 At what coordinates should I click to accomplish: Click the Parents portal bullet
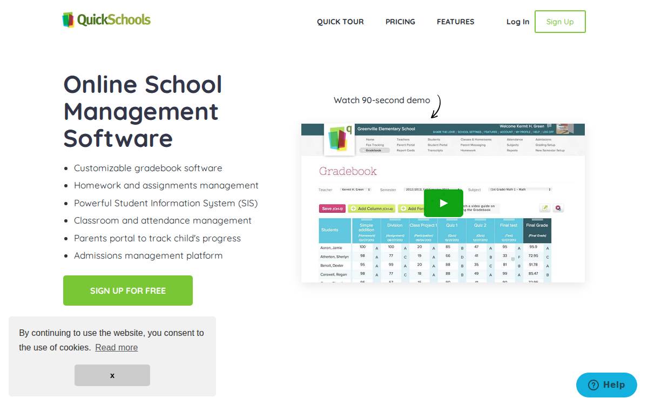[x=157, y=238]
